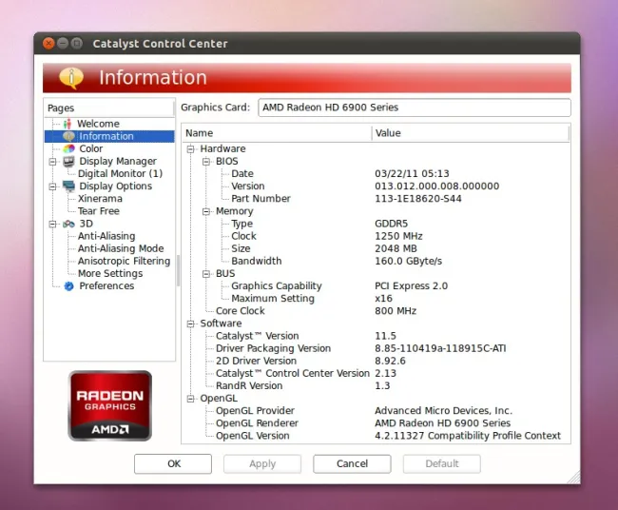Screen dimensions: 618x510
Task: Click the Name column header
Action: [277, 133]
